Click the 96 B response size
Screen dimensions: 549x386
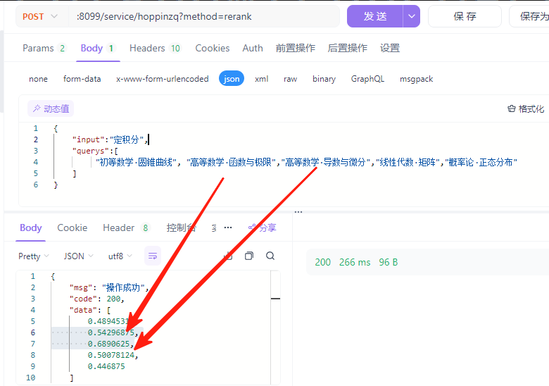tap(389, 262)
